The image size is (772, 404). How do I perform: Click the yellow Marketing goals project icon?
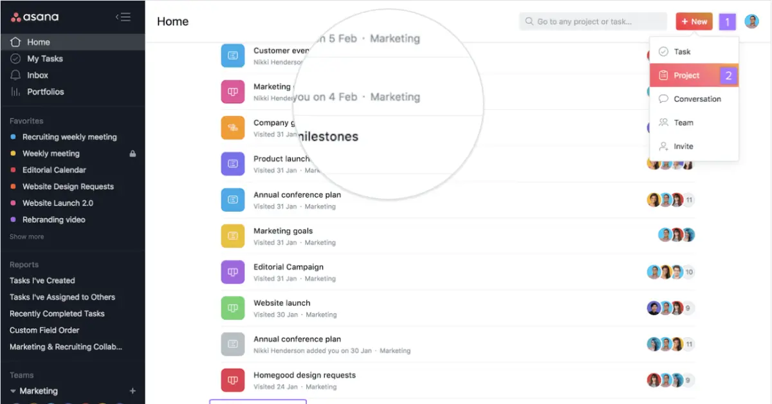click(233, 236)
